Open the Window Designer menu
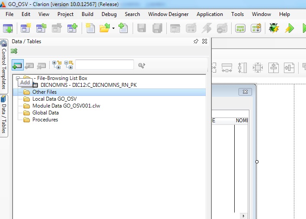Image resolution: width=306 pixels, height=219 pixels. tap(168, 14)
